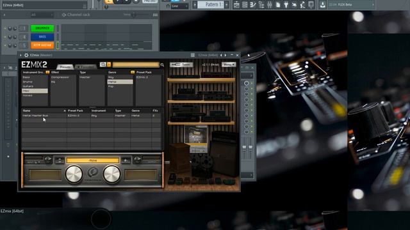Select EQ in Effect list
The image size is (410, 230).
point(63,82)
